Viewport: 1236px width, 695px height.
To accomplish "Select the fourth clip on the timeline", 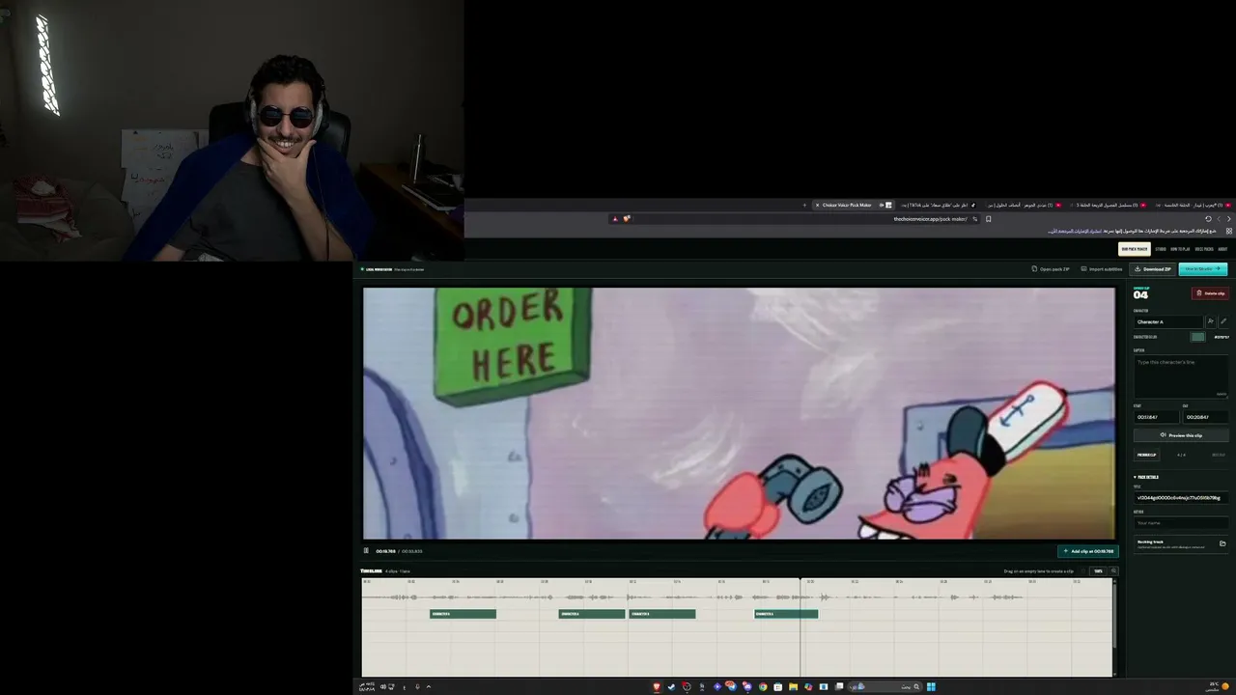I will click(x=786, y=614).
